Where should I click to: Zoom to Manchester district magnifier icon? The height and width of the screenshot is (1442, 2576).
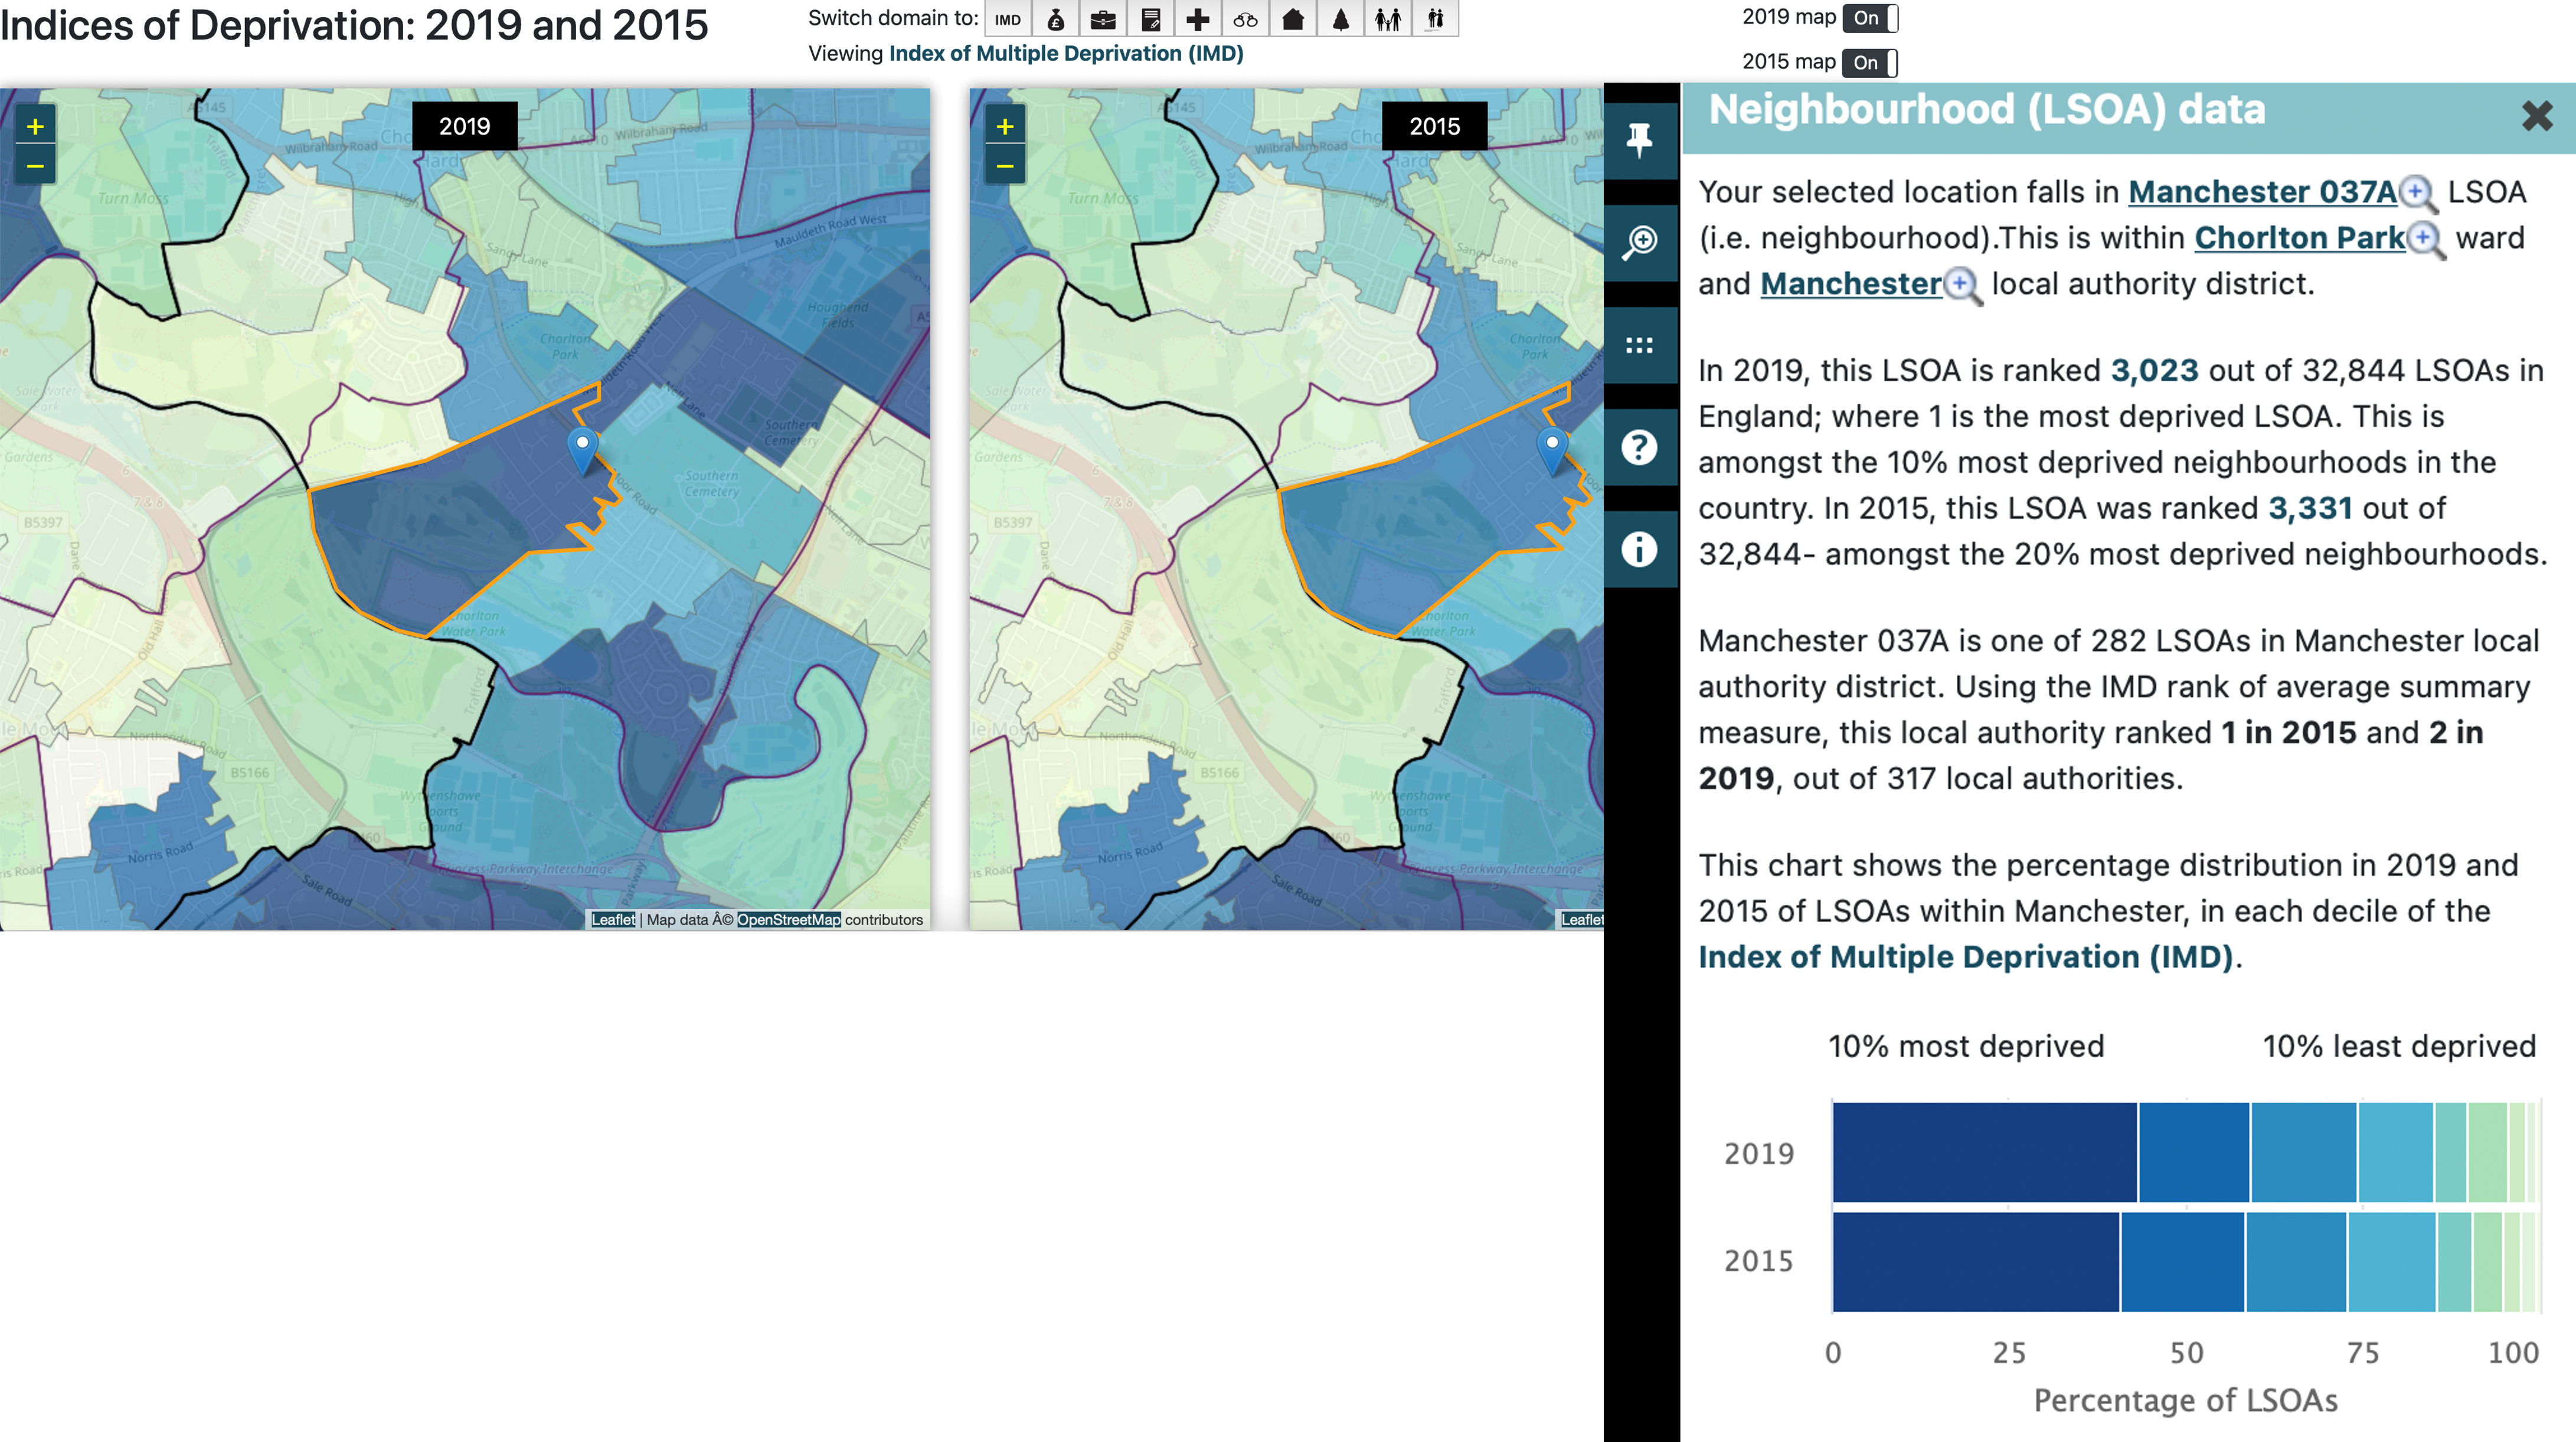click(x=1963, y=286)
